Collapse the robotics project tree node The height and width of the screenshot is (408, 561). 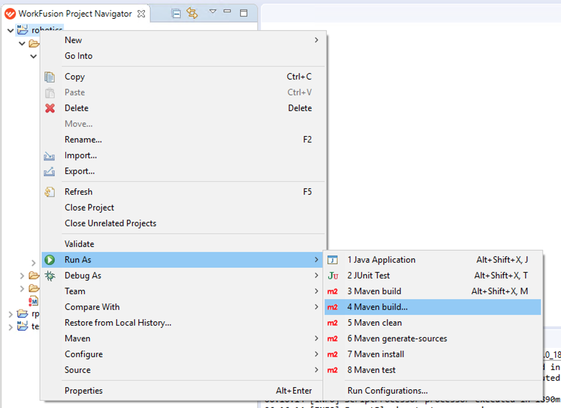pyautogui.click(x=10, y=30)
